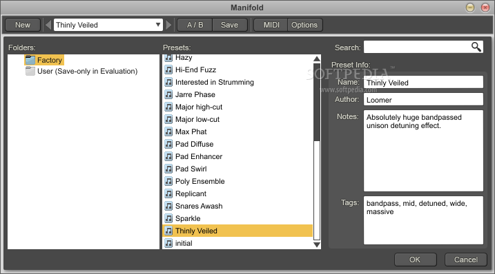Click the Cancel button

click(465, 260)
